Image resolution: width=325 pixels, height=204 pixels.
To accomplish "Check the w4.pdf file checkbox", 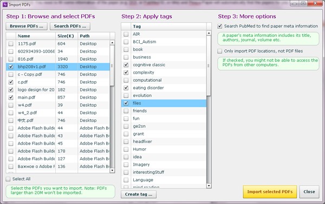I will (x=11, y=105).
